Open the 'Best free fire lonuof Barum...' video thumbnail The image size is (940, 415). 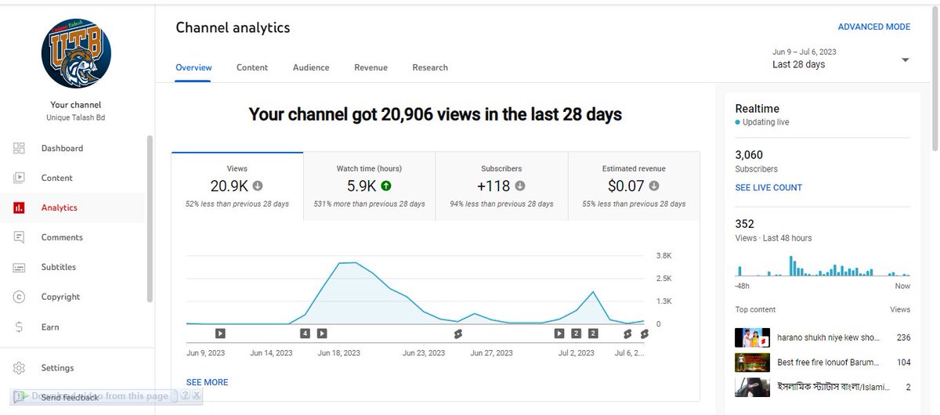(752, 363)
